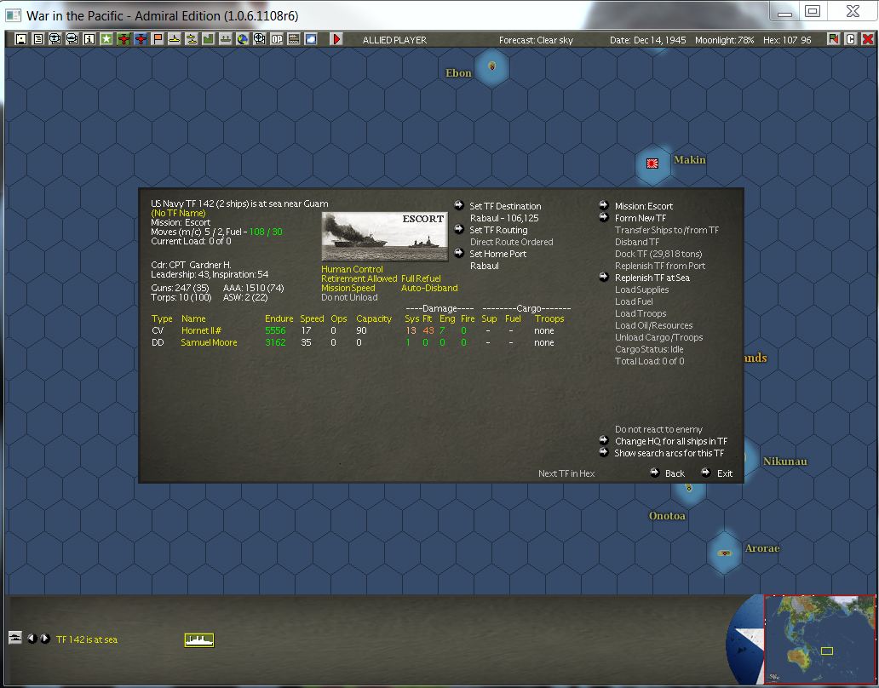Toggle Do not Unload option
The width and height of the screenshot is (879, 688).
(349, 297)
